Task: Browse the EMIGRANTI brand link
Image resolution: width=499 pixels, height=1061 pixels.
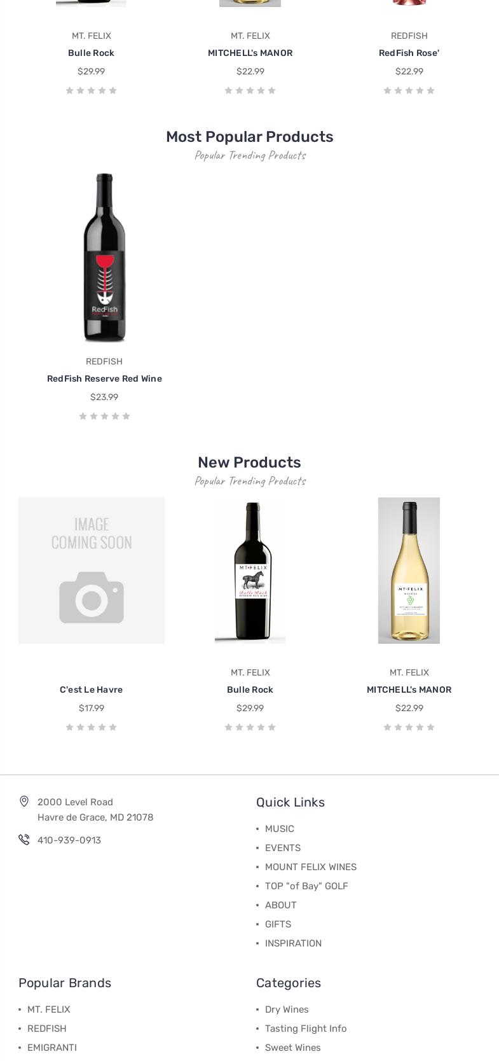Action: tap(52, 1048)
